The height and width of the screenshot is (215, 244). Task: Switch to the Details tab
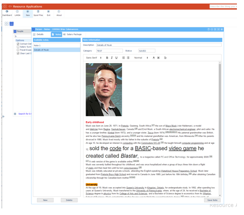(x=38, y=34)
